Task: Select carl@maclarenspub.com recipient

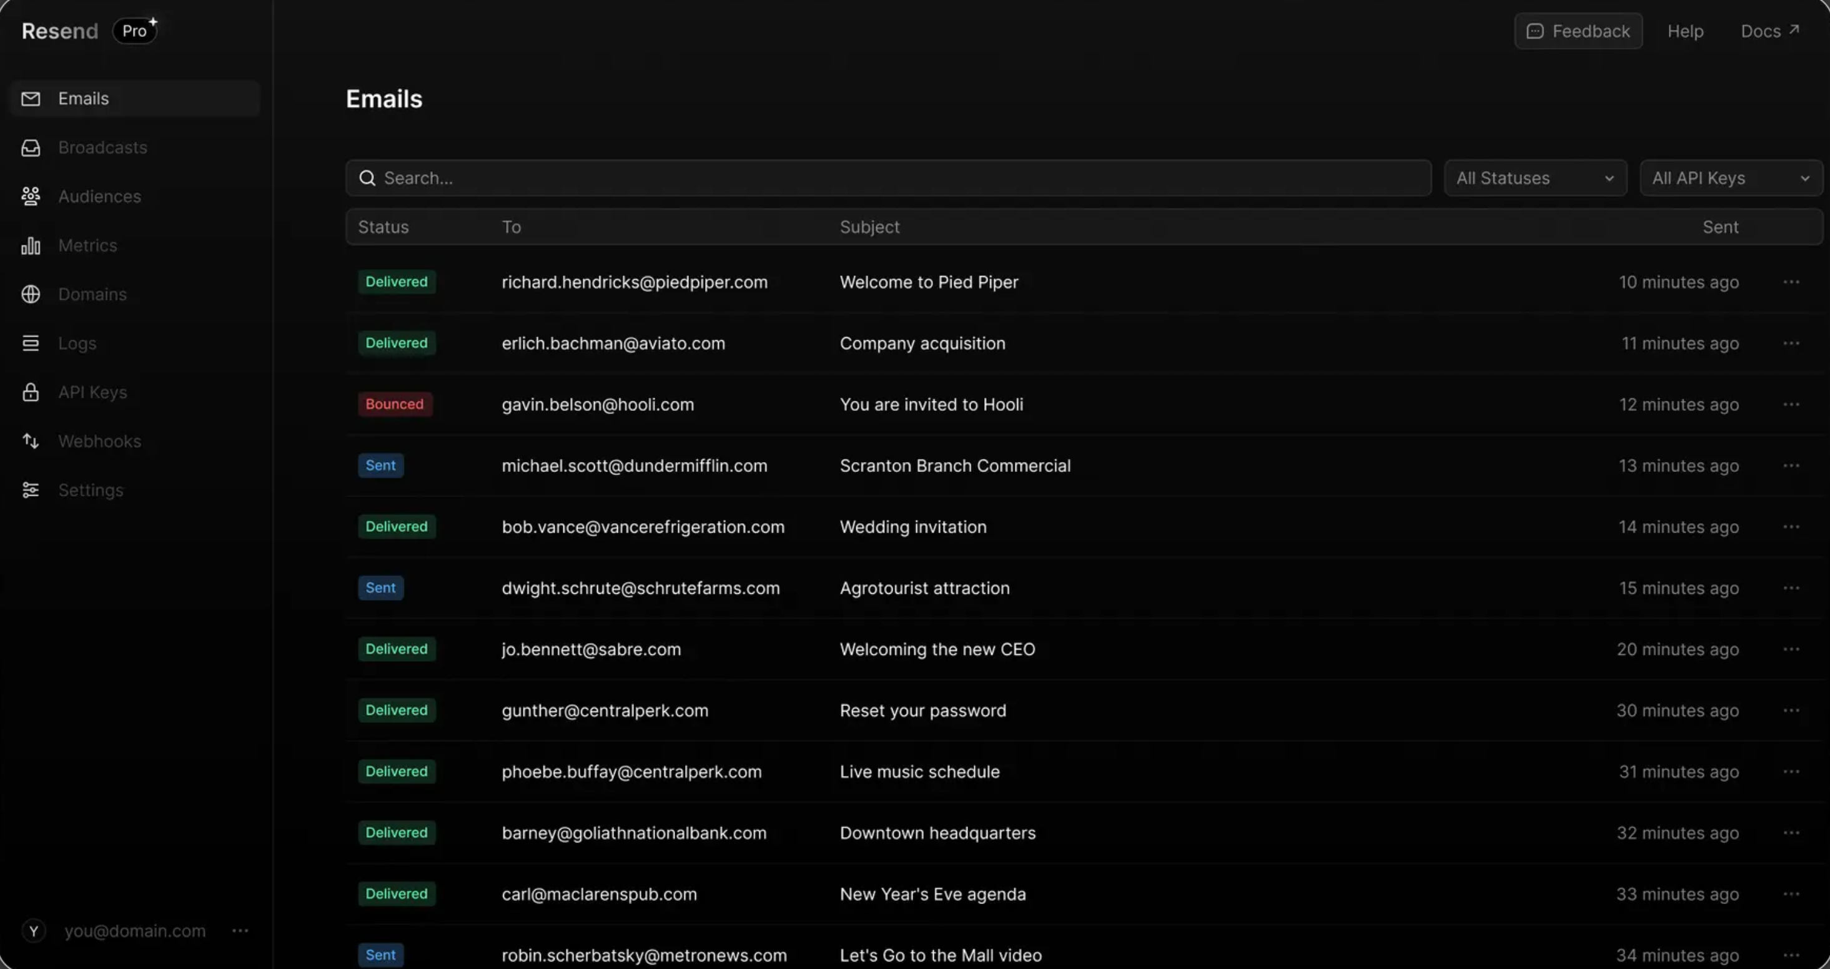Action: tap(599, 893)
